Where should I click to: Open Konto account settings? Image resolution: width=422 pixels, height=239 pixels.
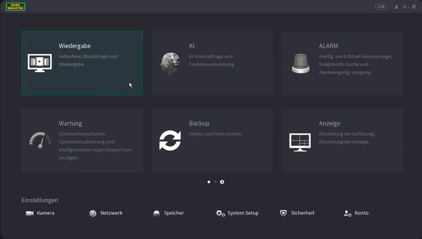tap(356, 213)
